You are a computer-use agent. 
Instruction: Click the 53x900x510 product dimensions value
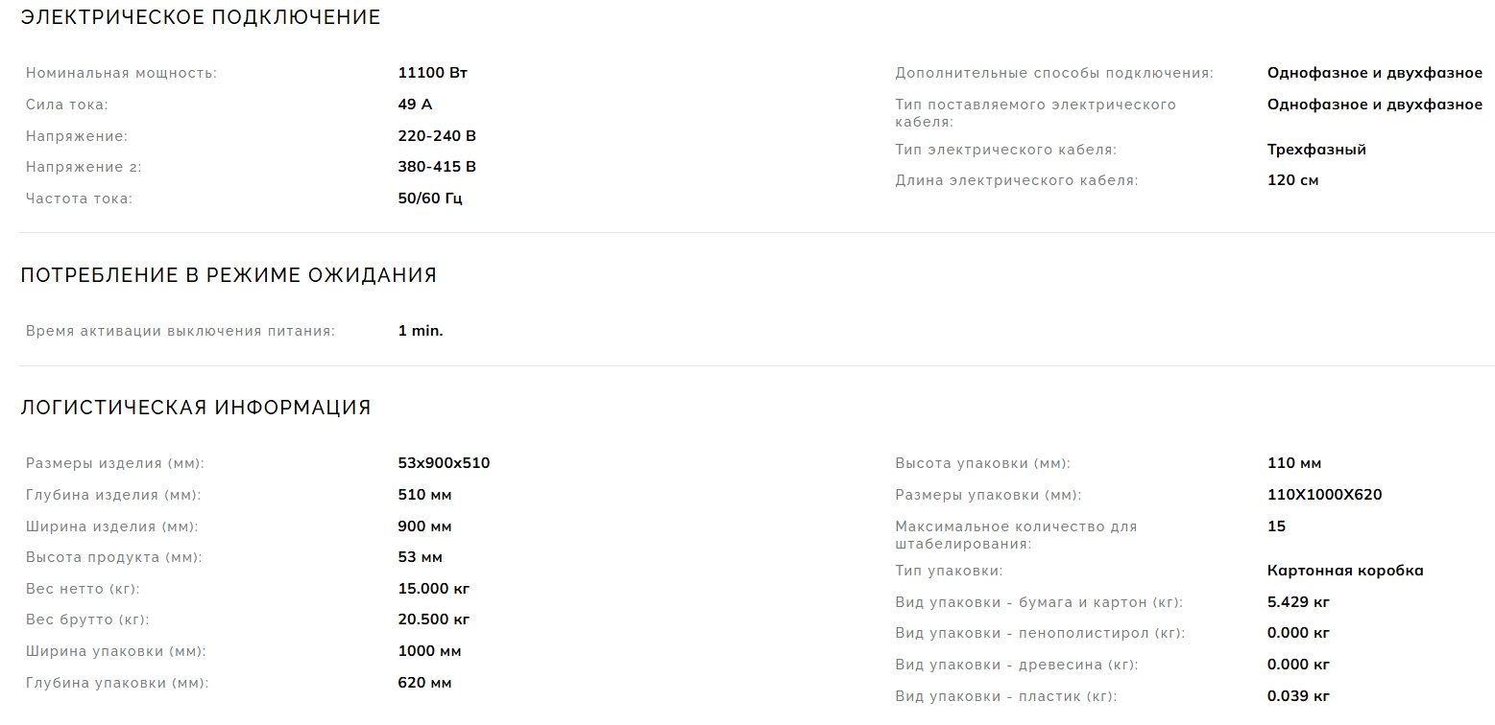[x=444, y=463]
